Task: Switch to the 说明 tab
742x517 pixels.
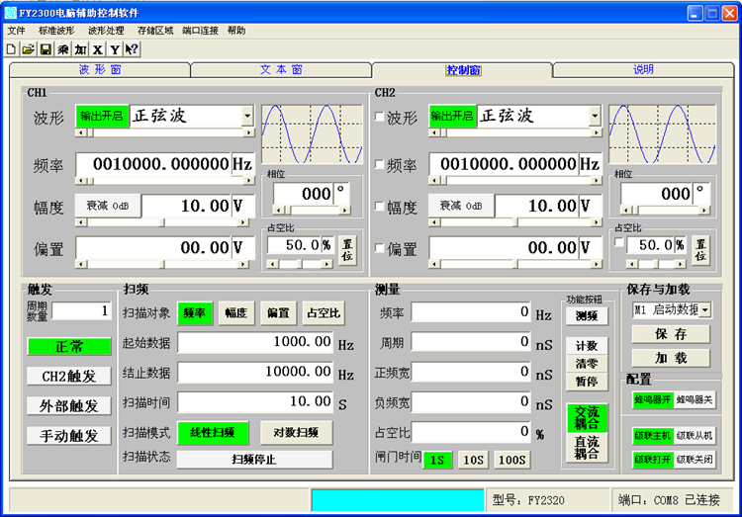Action: coord(643,70)
